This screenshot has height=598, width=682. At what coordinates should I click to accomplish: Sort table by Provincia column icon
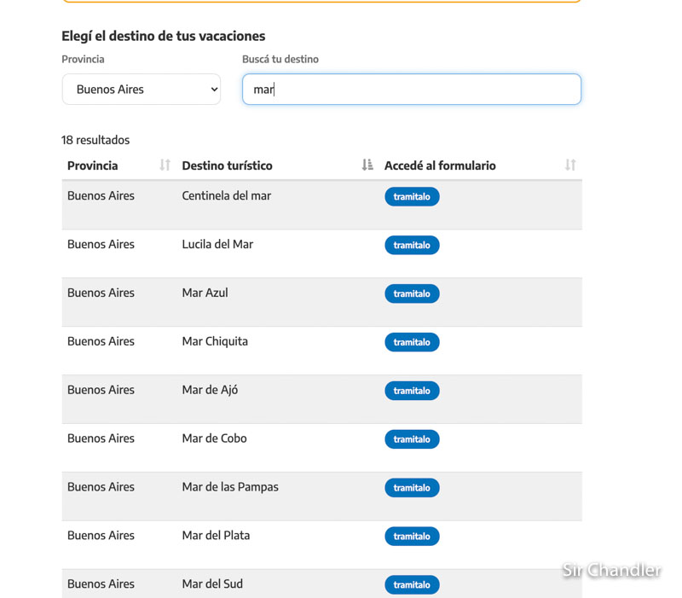coord(165,165)
